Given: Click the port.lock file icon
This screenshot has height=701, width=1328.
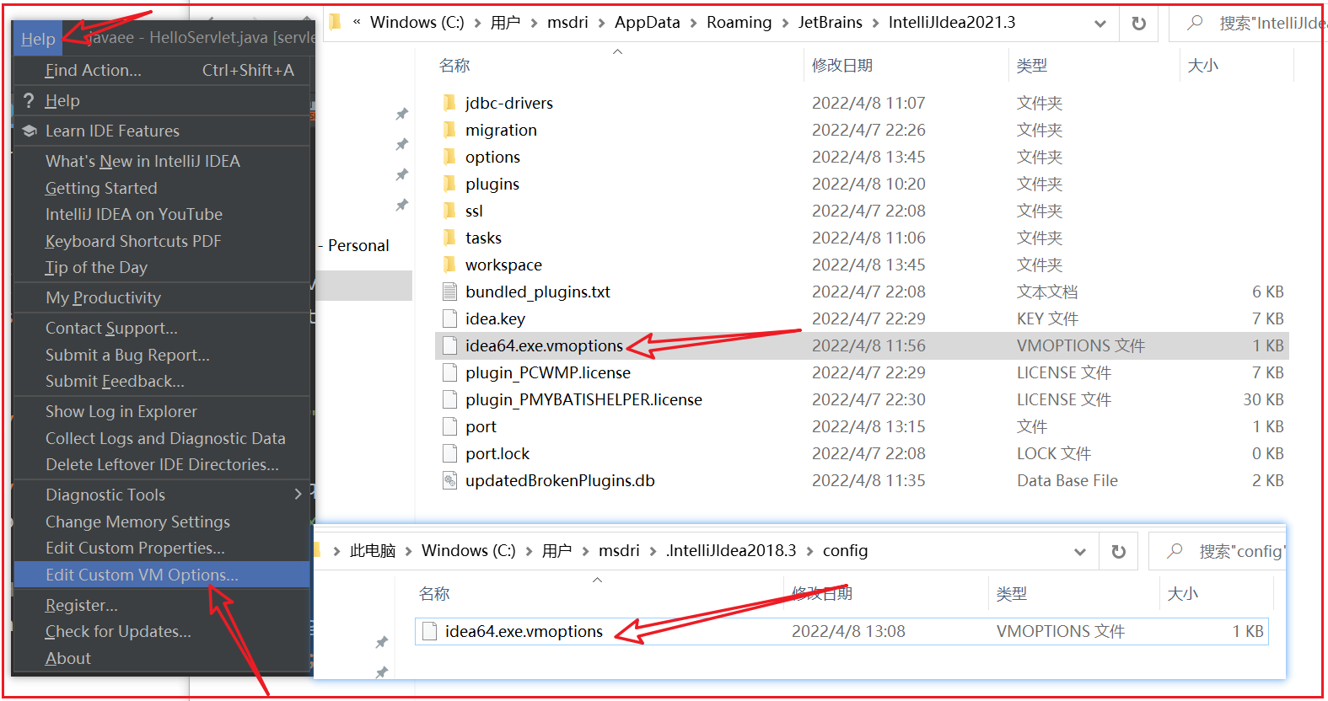Looking at the screenshot, I should (449, 453).
